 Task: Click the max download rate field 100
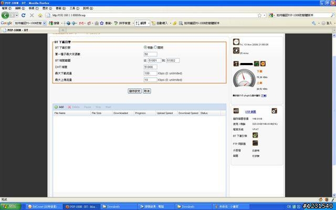coord(151,73)
